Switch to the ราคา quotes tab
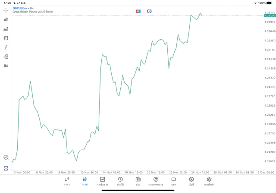 (67, 181)
